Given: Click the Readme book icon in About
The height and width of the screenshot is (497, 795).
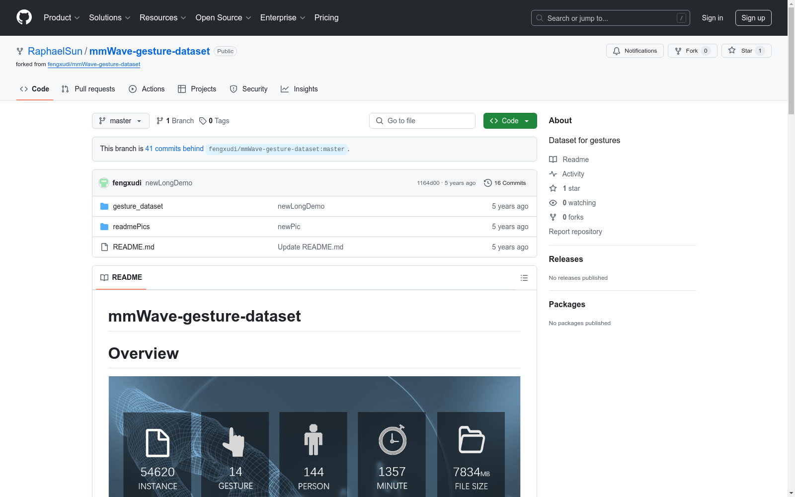Looking at the screenshot, I should (553, 160).
